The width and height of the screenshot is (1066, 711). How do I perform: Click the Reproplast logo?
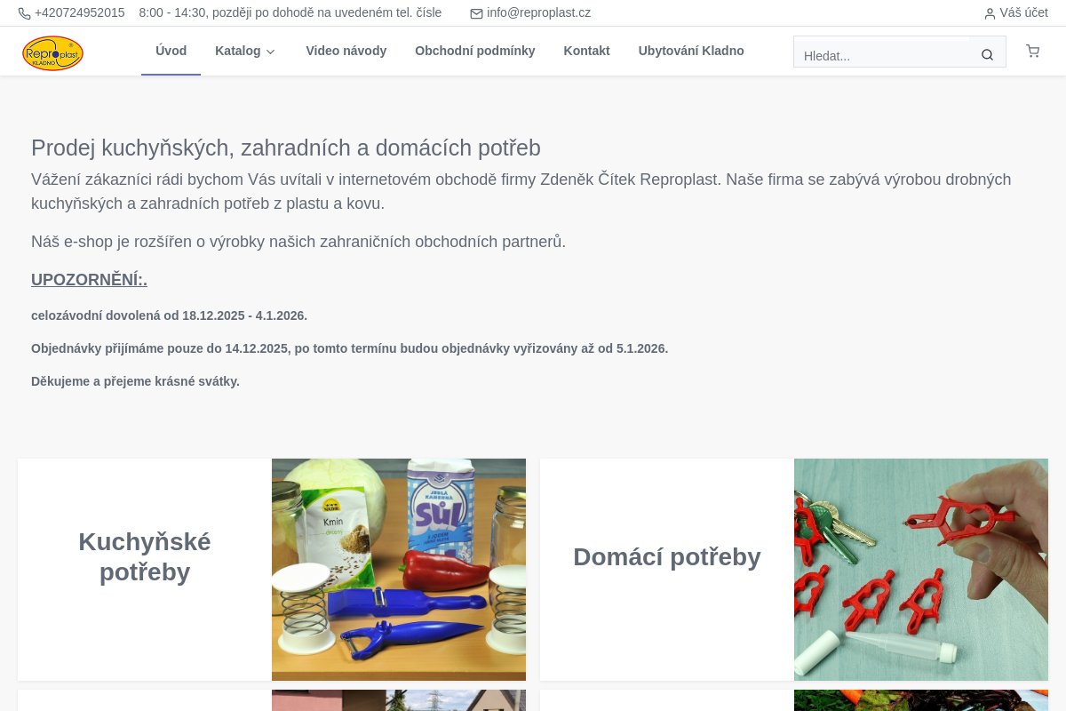tap(52, 52)
